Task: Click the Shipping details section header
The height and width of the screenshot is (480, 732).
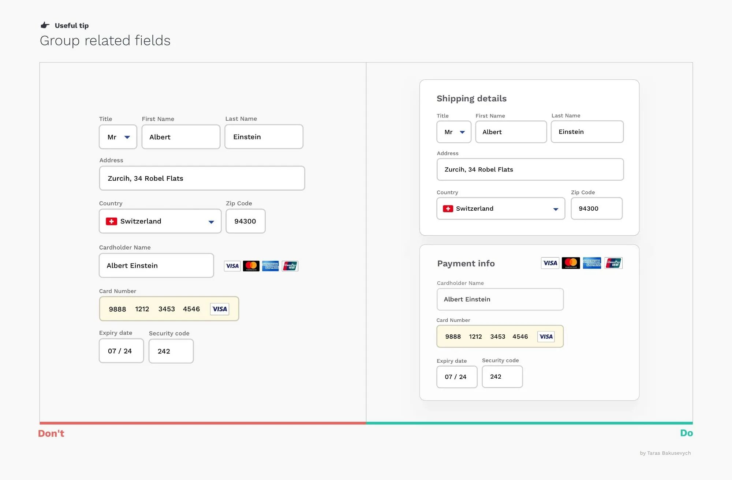Action: (x=471, y=98)
